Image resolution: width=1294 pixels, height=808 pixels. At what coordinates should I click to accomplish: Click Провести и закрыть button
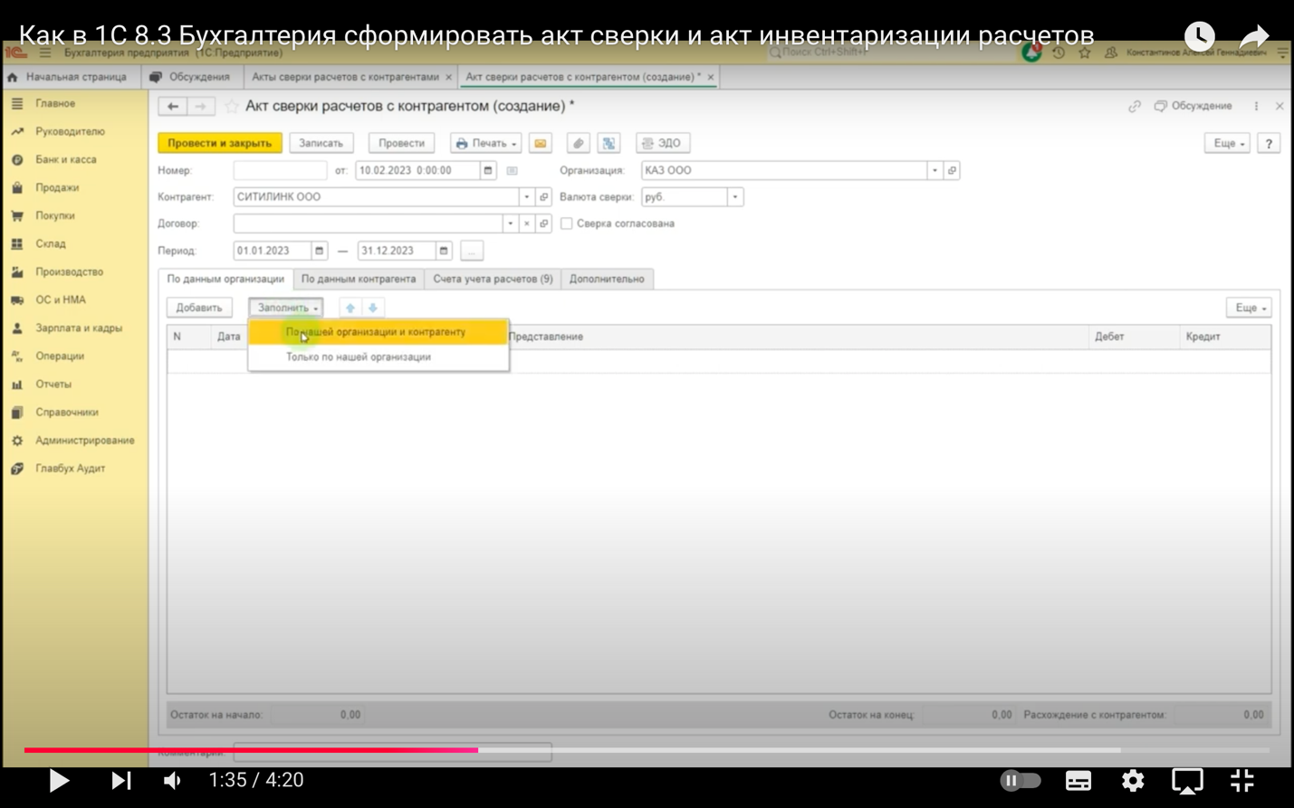(x=220, y=143)
